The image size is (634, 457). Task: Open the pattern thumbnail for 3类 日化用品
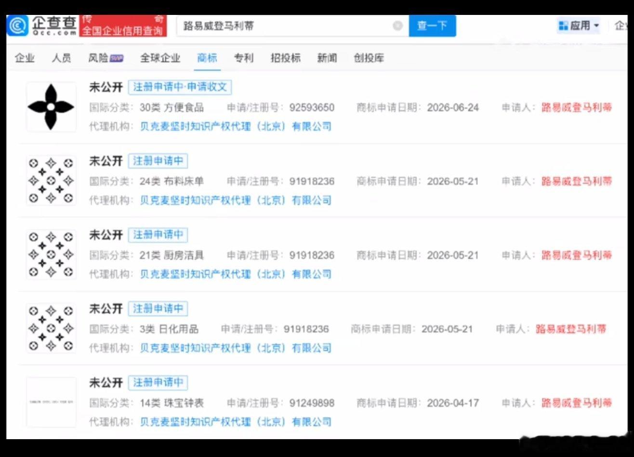[x=51, y=328]
